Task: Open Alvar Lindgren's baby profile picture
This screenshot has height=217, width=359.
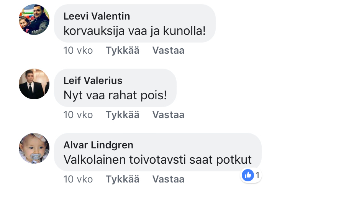Action: coord(34,148)
